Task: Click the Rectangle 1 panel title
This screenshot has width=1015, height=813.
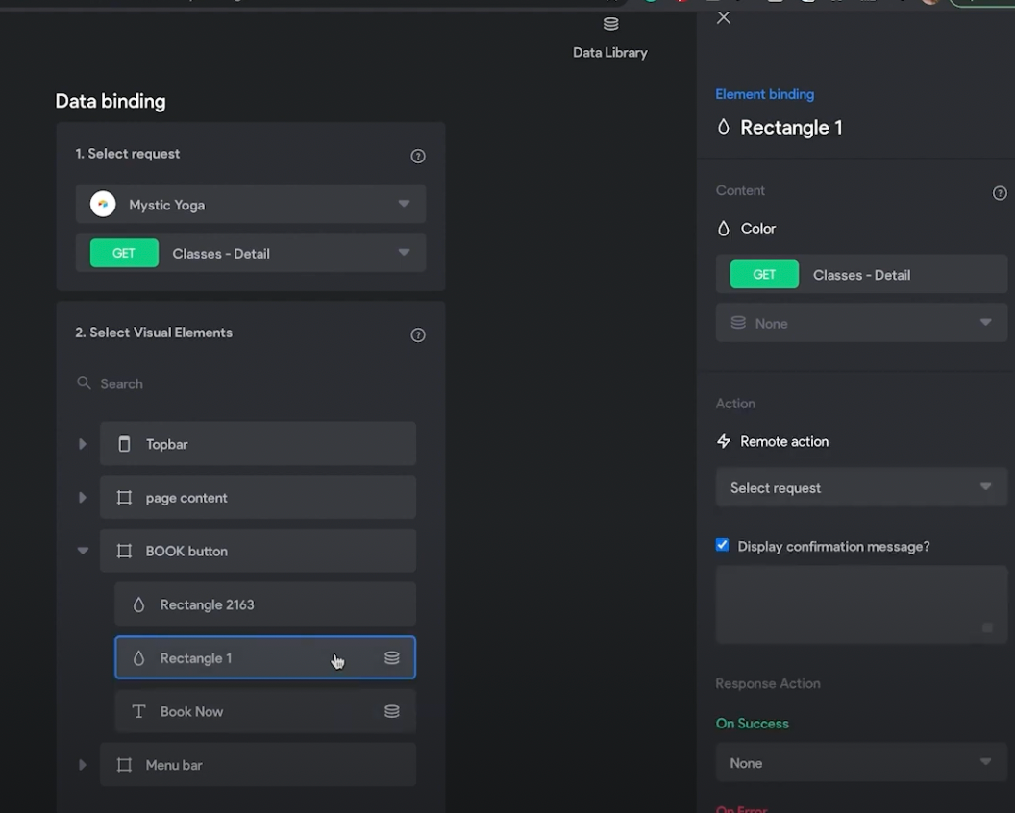Action: point(791,128)
